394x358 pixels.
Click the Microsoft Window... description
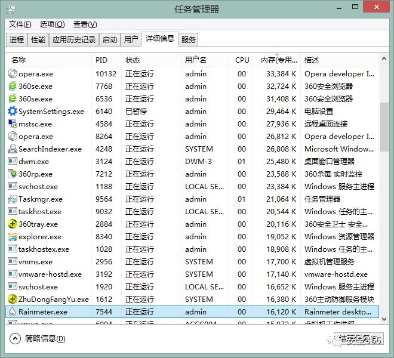tap(339, 149)
